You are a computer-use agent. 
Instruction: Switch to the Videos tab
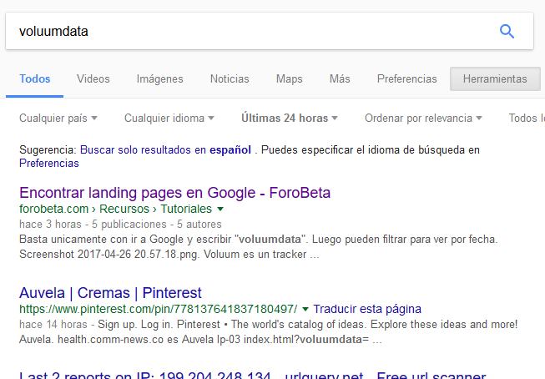pos(93,79)
